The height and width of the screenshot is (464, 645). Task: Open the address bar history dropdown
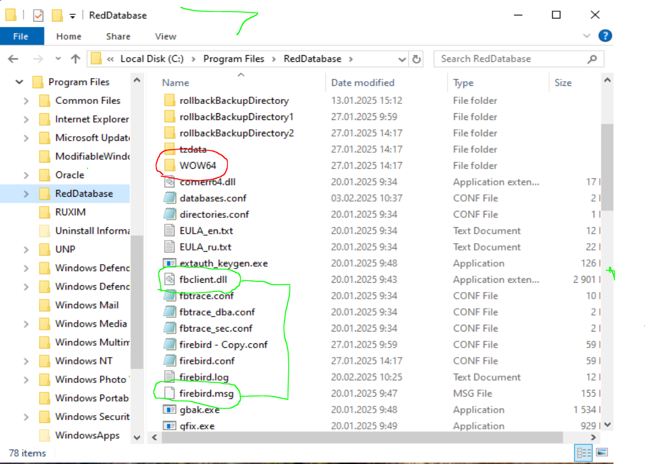(x=402, y=59)
